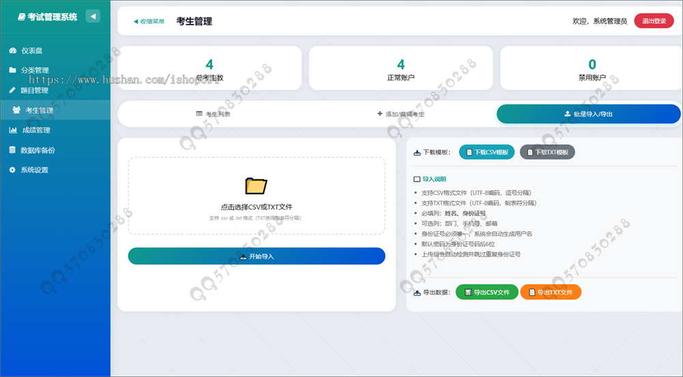Click file icon on 下载CSV模板 button
Screen dimensions: 683x377
[469, 152]
